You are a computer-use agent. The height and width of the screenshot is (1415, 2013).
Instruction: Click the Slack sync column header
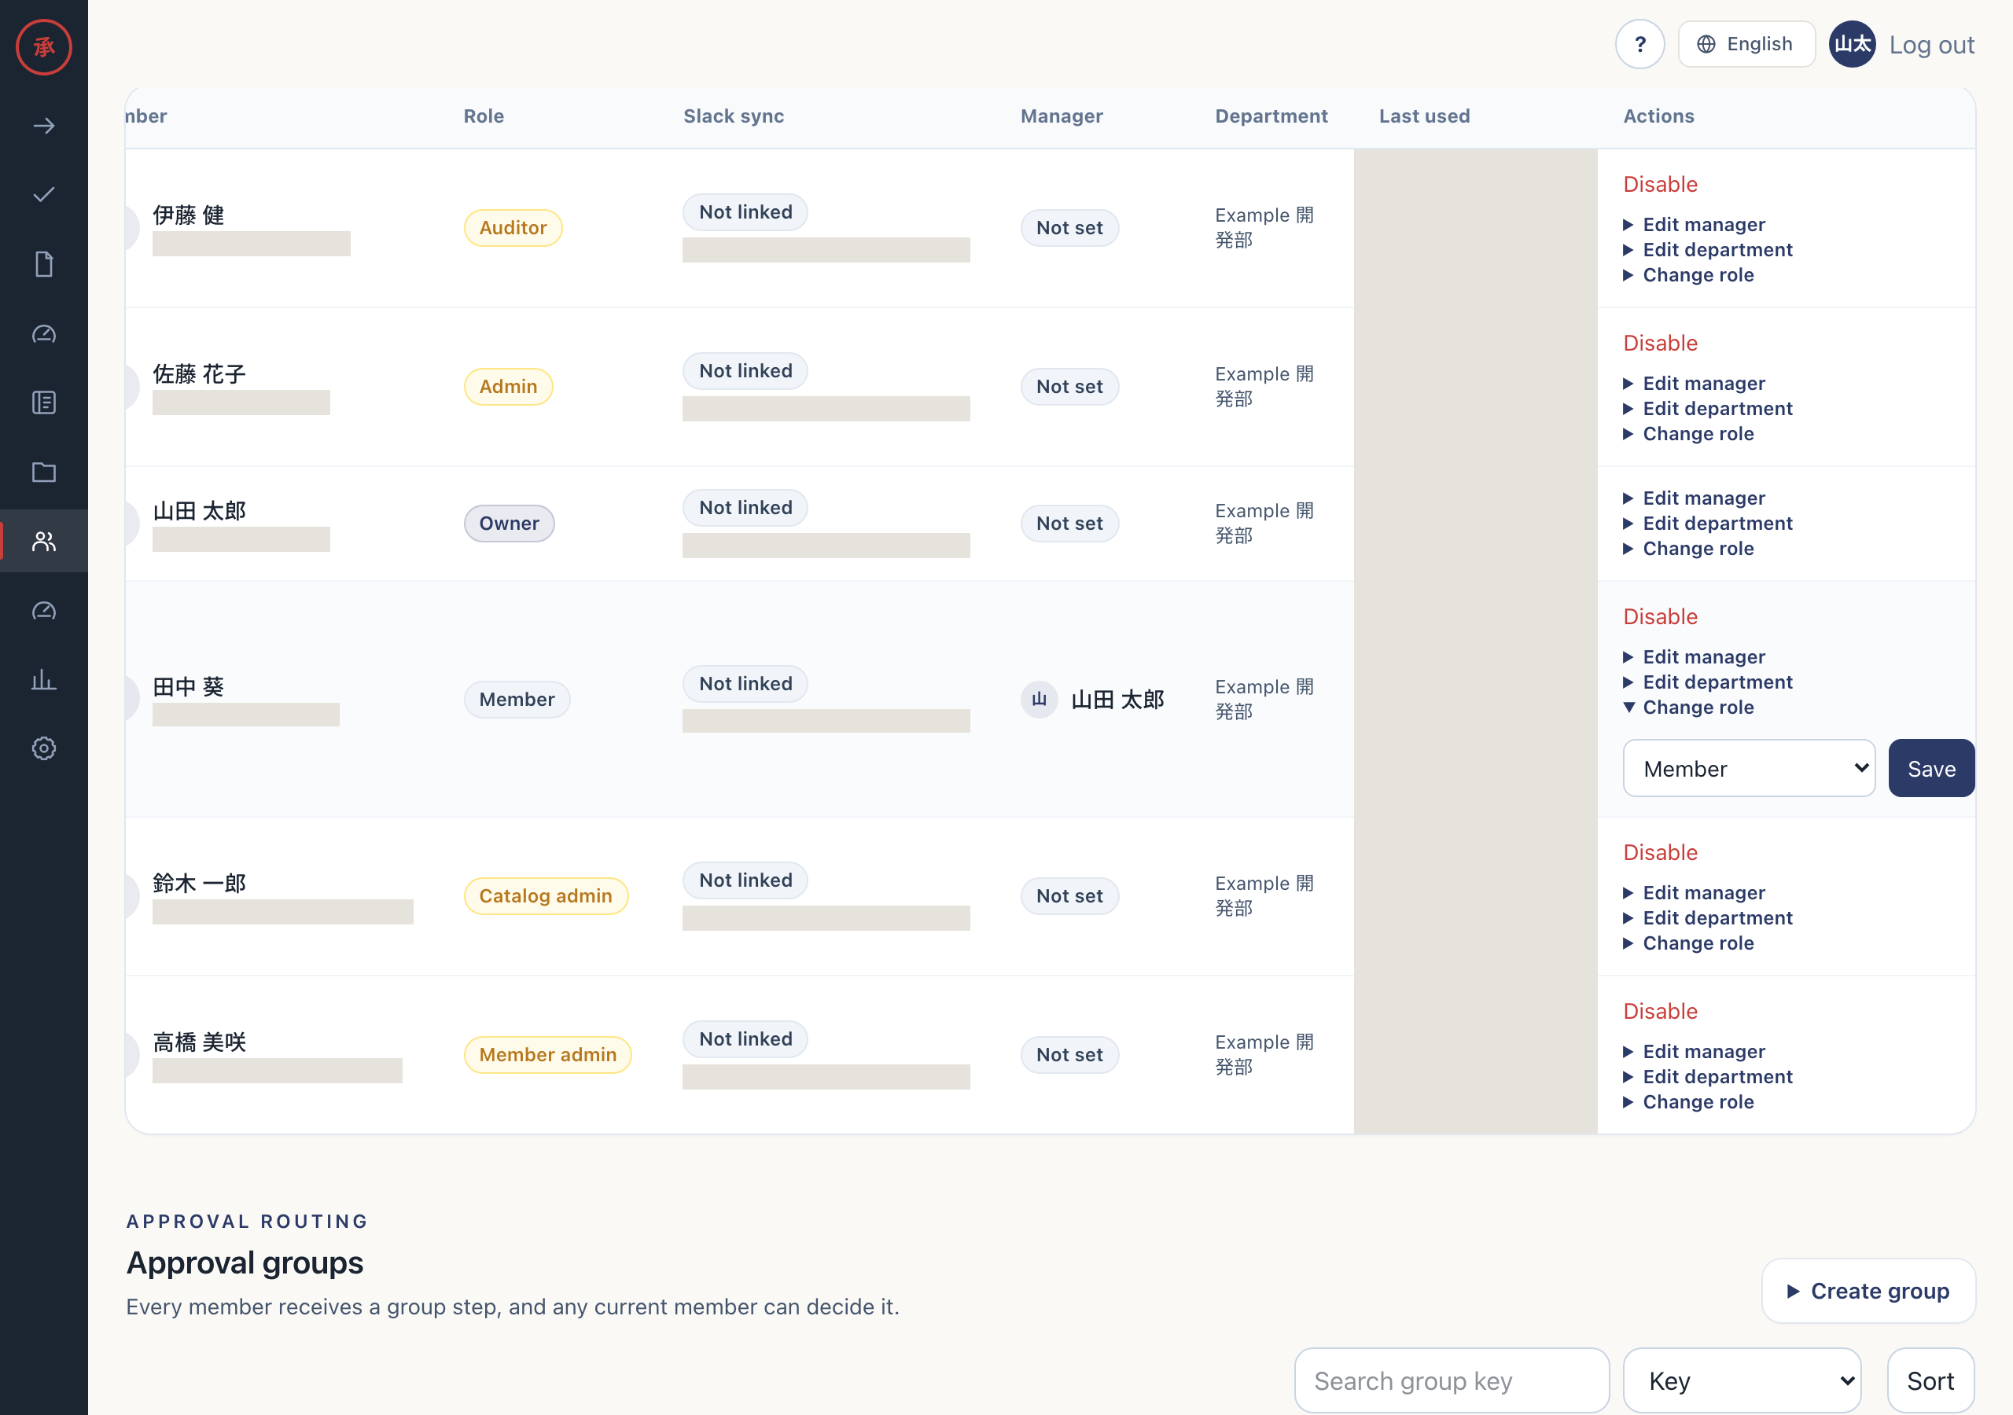point(733,116)
